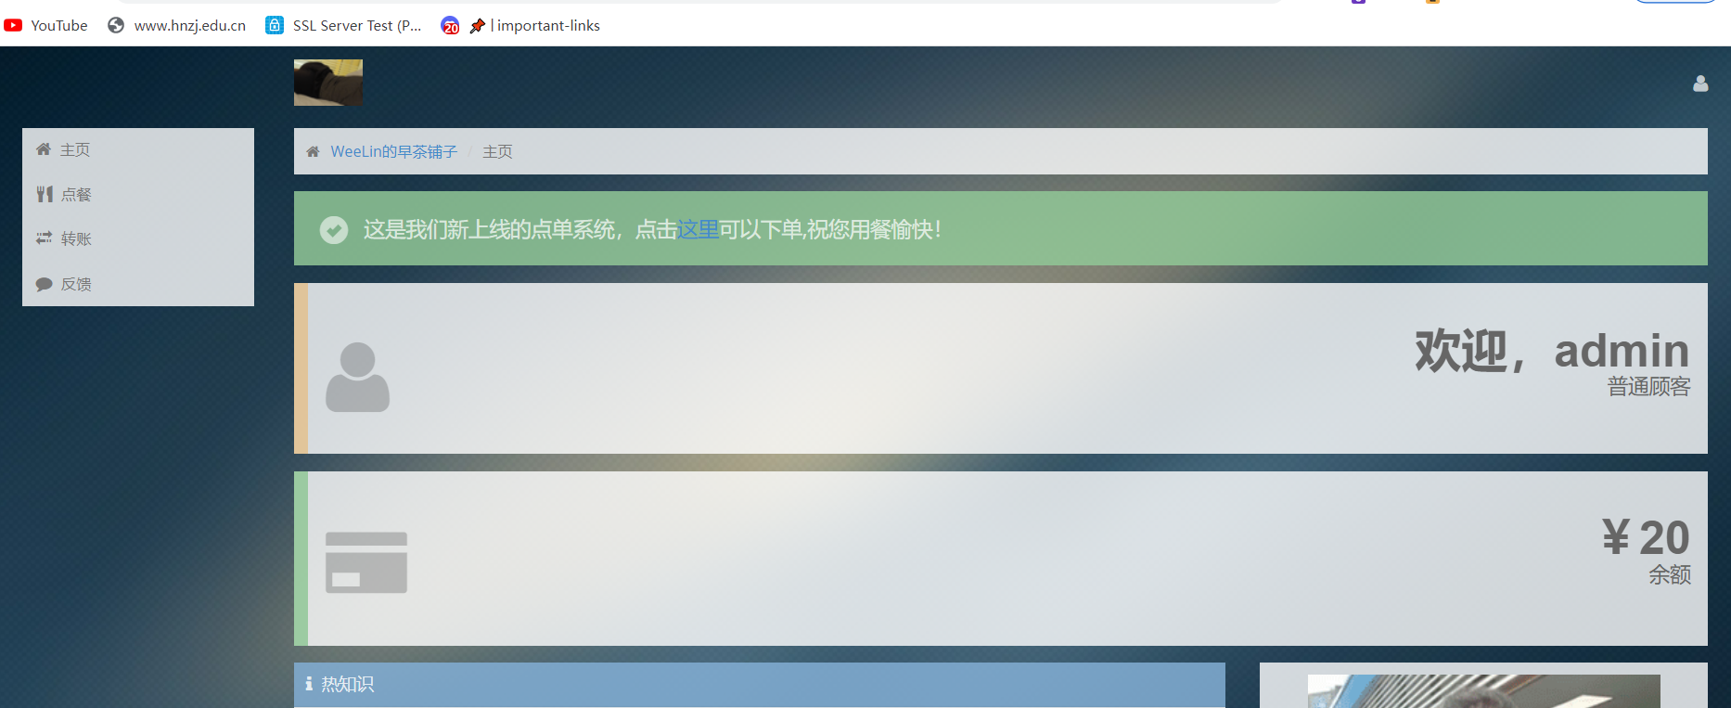1731x708 pixels.
Task: Click the breadcrumb home icon
Action: tap(313, 151)
